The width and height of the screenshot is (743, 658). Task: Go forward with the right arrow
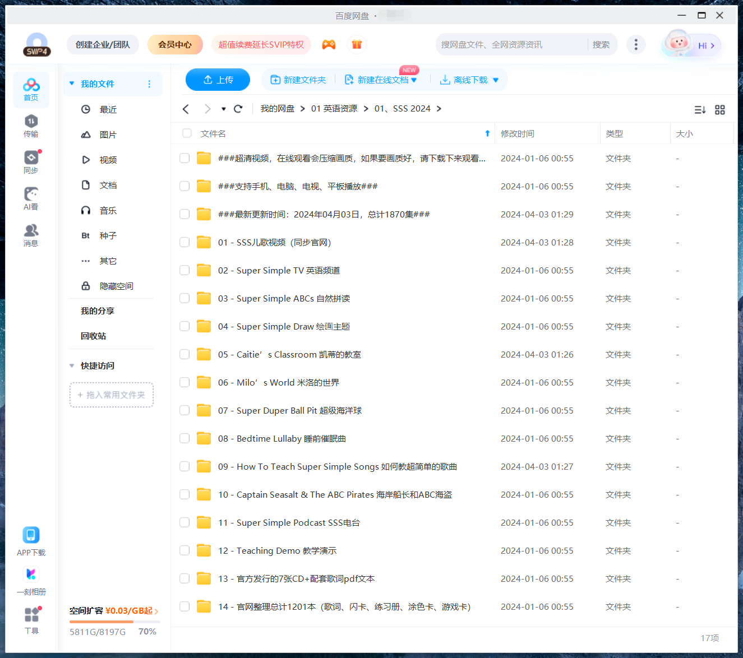(x=207, y=109)
